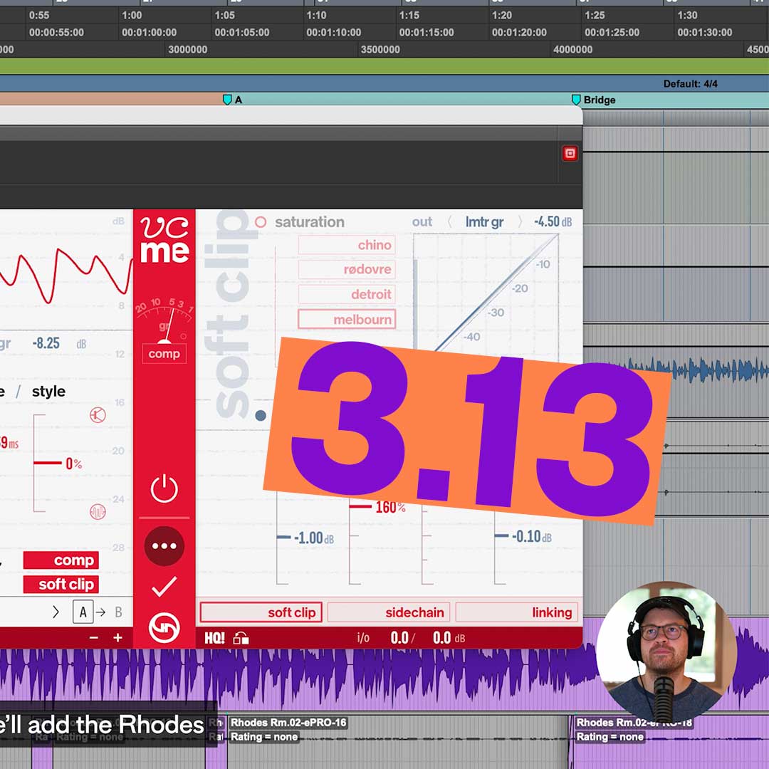Enable the saturation radio toggle
This screenshot has width=769, height=769.
coord(261,222)
